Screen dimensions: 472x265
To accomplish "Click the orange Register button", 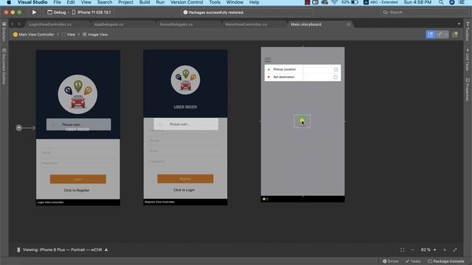I will (x=185, y=179).
